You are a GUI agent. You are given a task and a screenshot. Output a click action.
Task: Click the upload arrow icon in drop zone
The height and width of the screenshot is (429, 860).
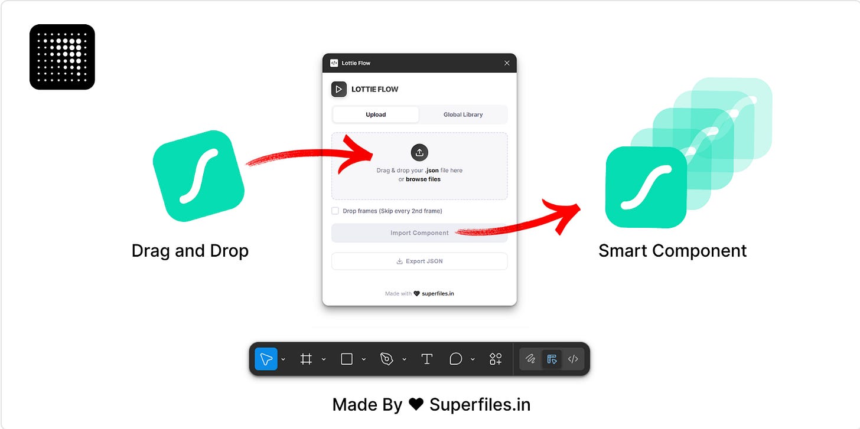tap(419, 152)
